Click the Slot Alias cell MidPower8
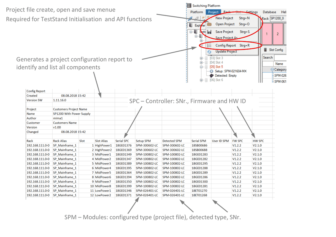Image resolution: width=336 pixels, height=237 pixels. tap(103, 186)
